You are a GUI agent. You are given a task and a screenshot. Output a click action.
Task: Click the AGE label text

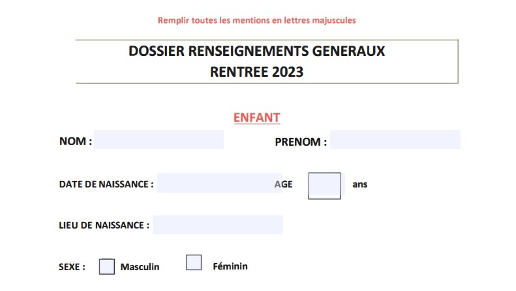click(283, 184)
